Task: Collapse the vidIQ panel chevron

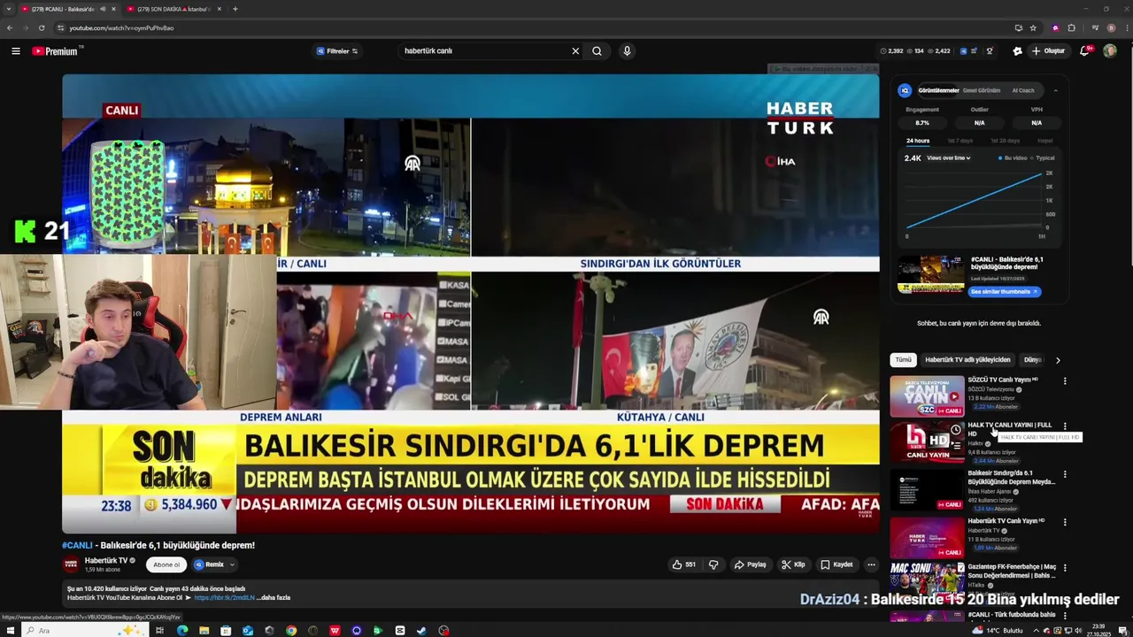Action: pos(1055,90)
